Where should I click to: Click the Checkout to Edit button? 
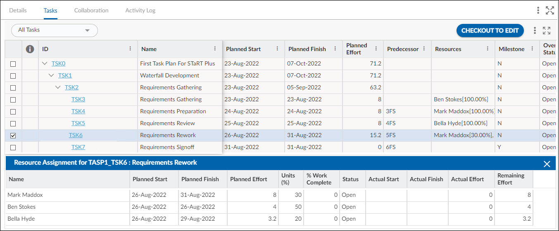[x=490, y=30]
